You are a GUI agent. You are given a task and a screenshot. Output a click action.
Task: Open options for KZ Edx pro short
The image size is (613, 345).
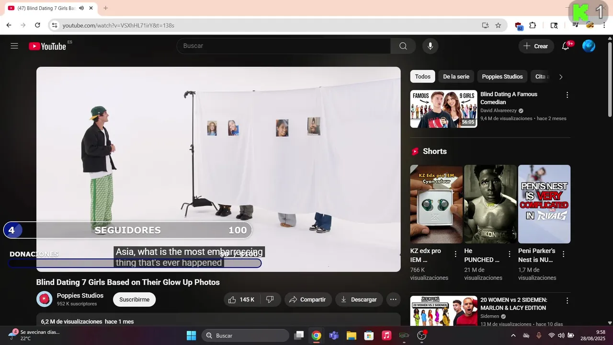455,254
